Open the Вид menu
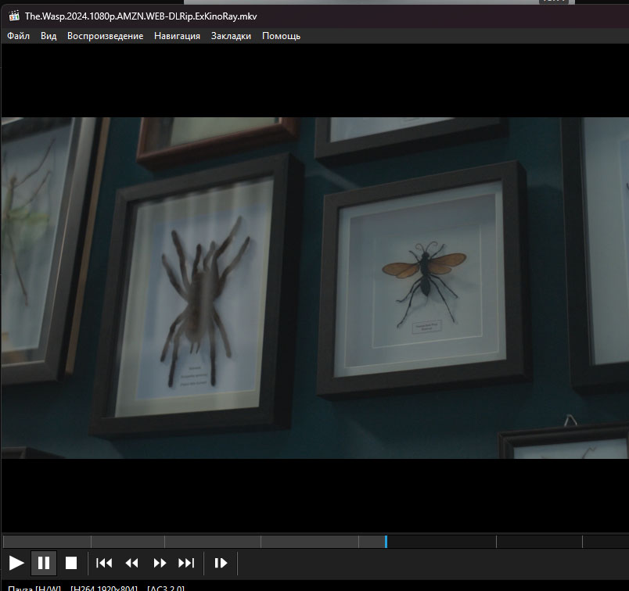 (x=49, y=36)
